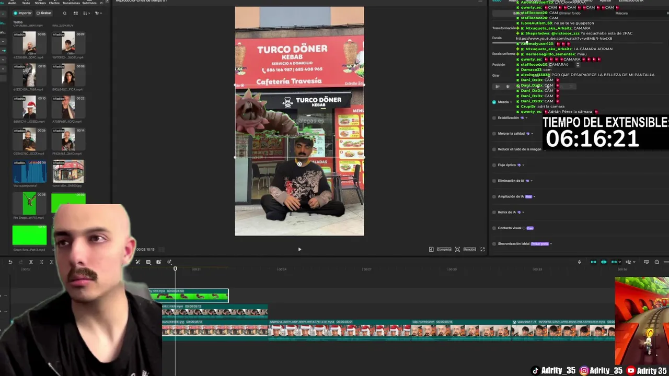669x376 pixels.
Task: Expand the Flujo óptico section arrow
Action: click(x=523, y=165)
